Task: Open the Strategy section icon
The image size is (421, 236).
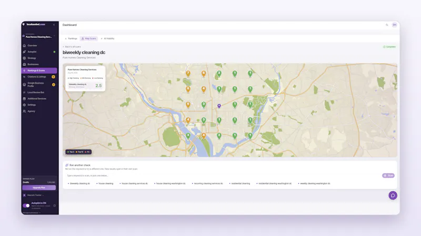Action: click(24, 58)
